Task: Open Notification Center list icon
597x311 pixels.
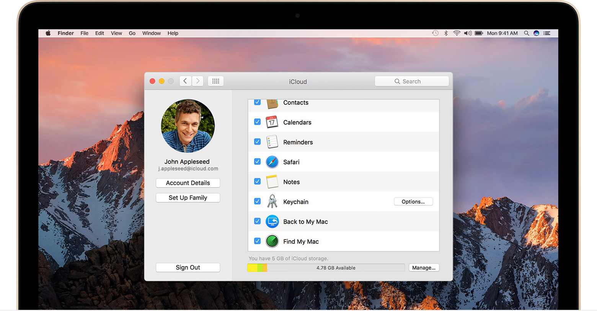Action: [x=547, y=33]
